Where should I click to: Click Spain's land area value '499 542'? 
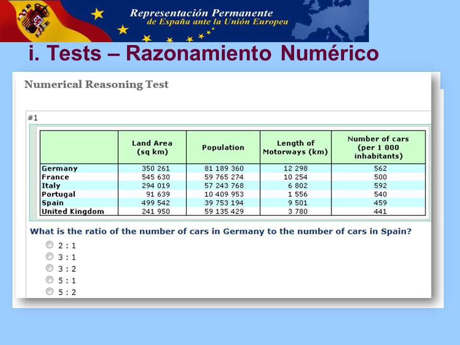[x=156, y=203]
